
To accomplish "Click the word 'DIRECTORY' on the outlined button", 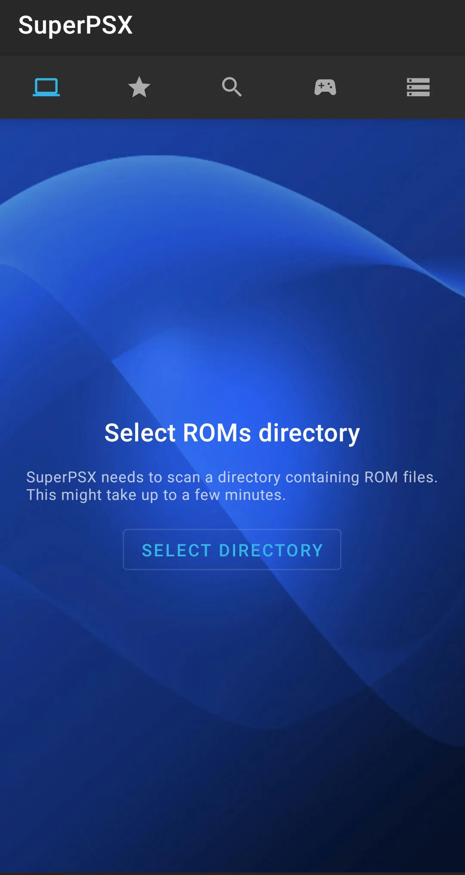I will [271, 550].
